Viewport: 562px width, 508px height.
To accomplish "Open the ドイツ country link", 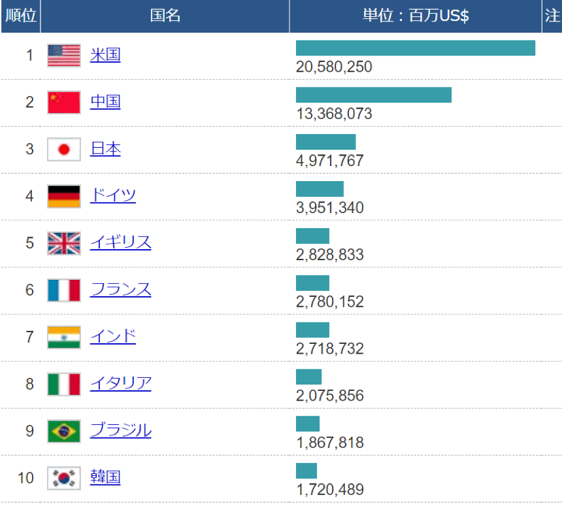I will coord(113,195).
